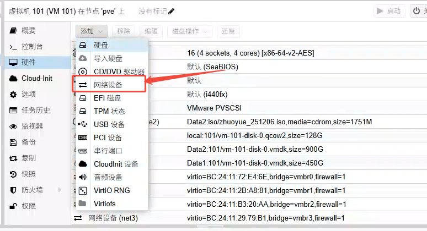Viewport: 427px width, 231px height.
Task: Expand the 磁盘操作 disk action dropdown
Action: pyautogui.click(x=189, y=31)
